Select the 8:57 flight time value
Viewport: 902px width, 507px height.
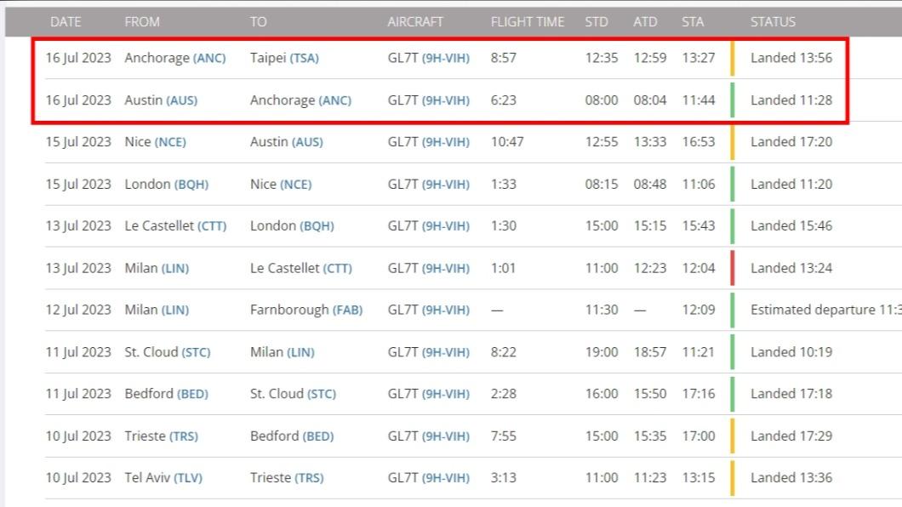pos(504,58)
